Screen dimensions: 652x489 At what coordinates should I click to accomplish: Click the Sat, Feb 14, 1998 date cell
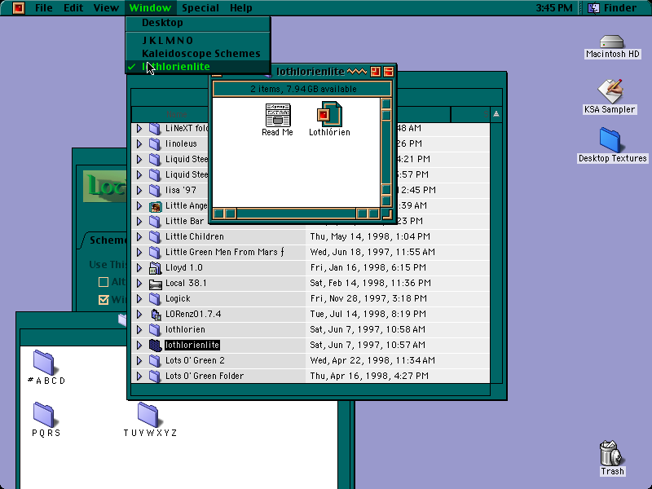(371, 284)
